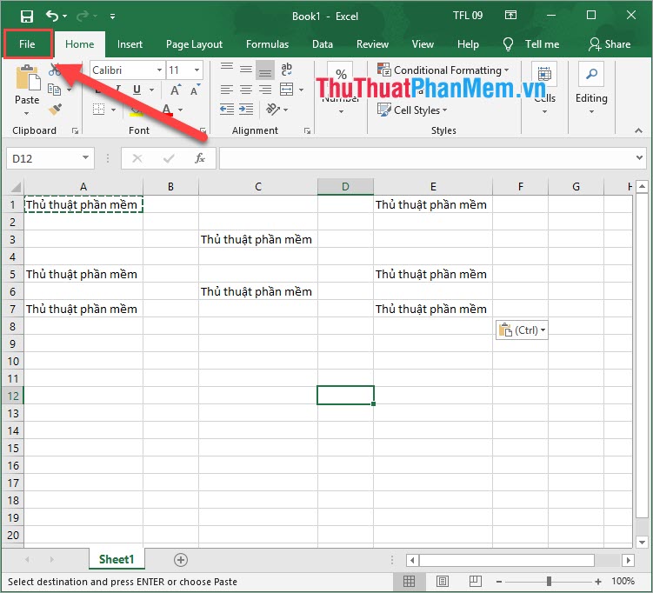Open the File tab
The width and height of the screenshot is (653, 593).
point(28,44)
